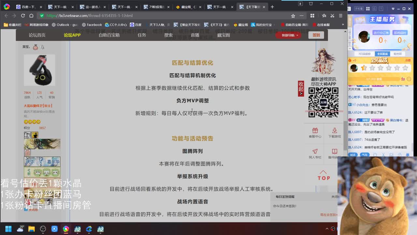Click the 翰书纳新 book icon
The image size is (417, 235).
point(335,151)
